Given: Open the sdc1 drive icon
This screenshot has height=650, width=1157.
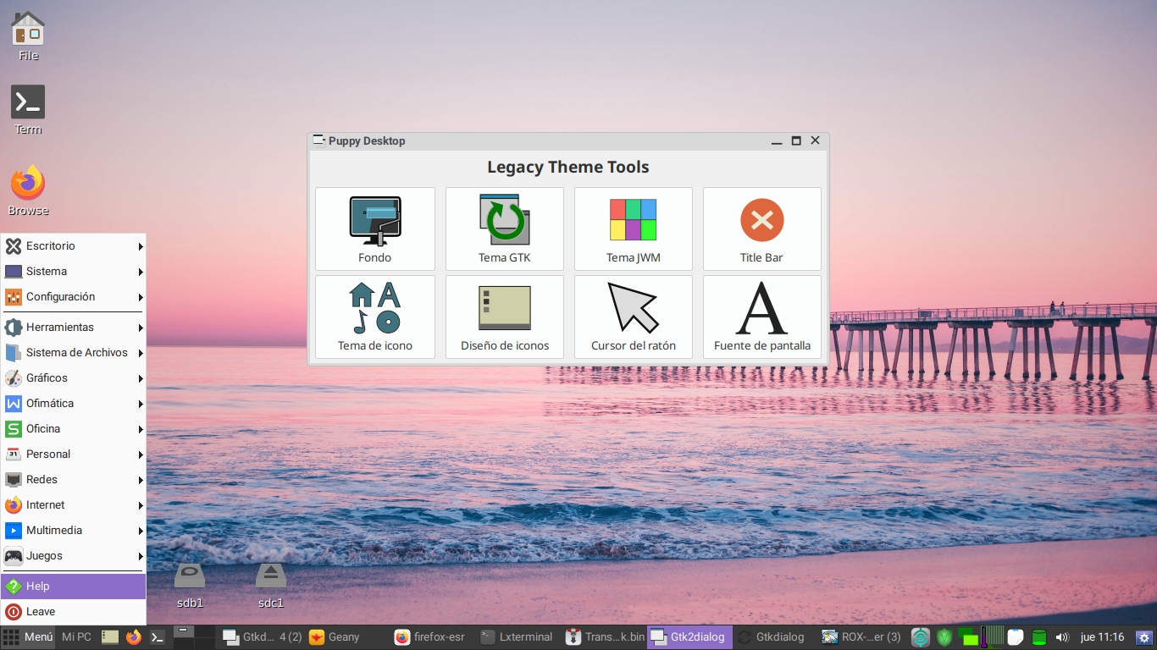Looking at the screenshot, I should click(x=271, y=586).
